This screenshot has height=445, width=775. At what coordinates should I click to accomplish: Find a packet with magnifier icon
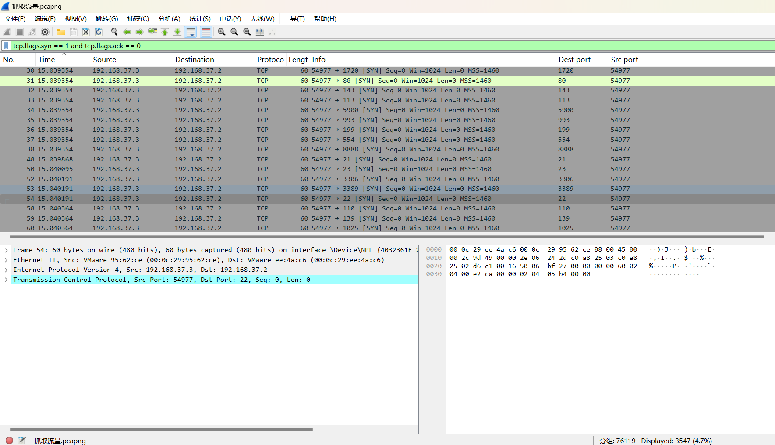click(x=114, y=32)
